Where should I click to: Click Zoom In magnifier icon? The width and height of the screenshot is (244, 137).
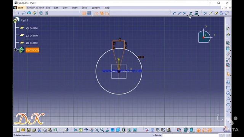pyautogui.click(x=96, y=130)
